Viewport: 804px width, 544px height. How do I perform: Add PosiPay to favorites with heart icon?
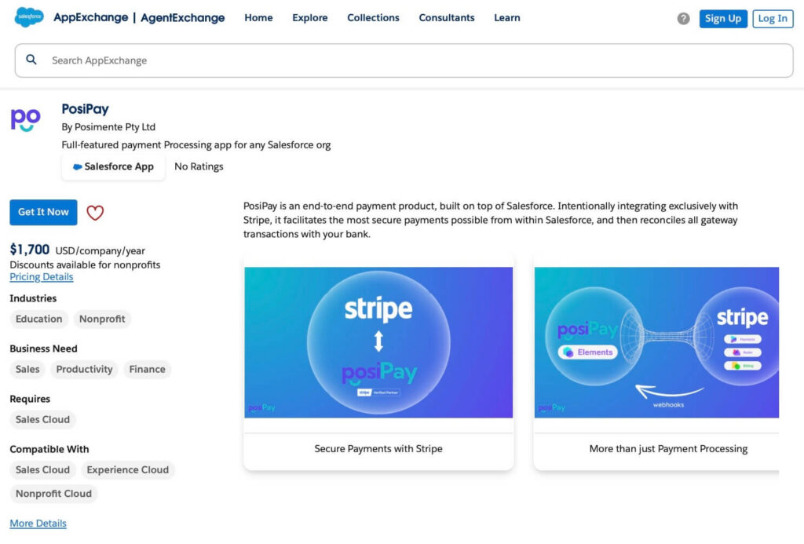pyautogui.click(x=95, y=212)
